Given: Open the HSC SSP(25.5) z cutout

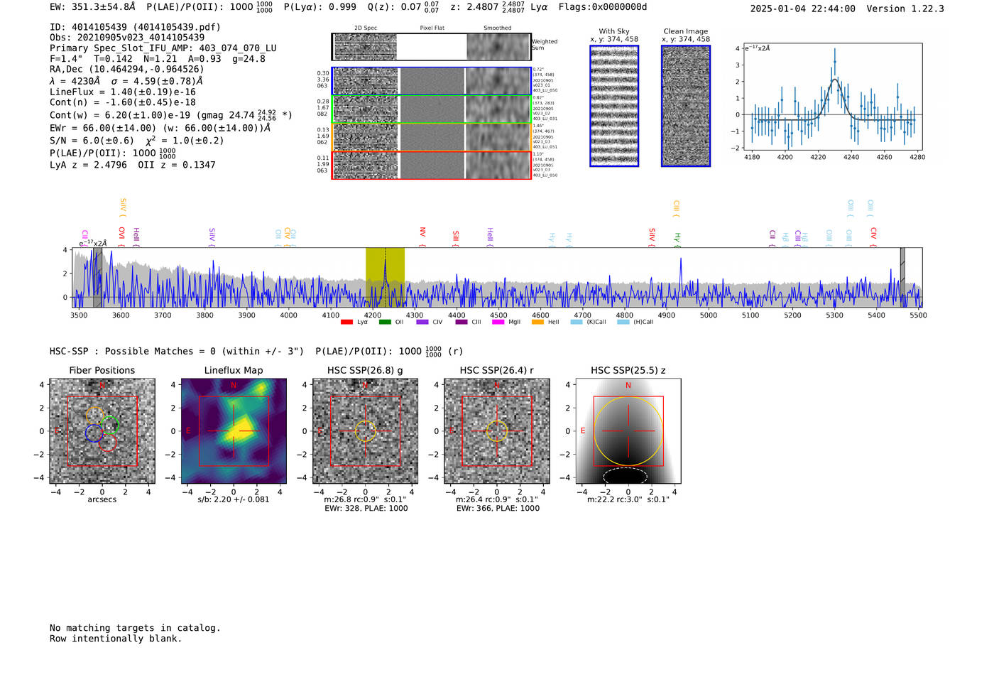Looking at the screenshot, I should (x=628, y=431).
